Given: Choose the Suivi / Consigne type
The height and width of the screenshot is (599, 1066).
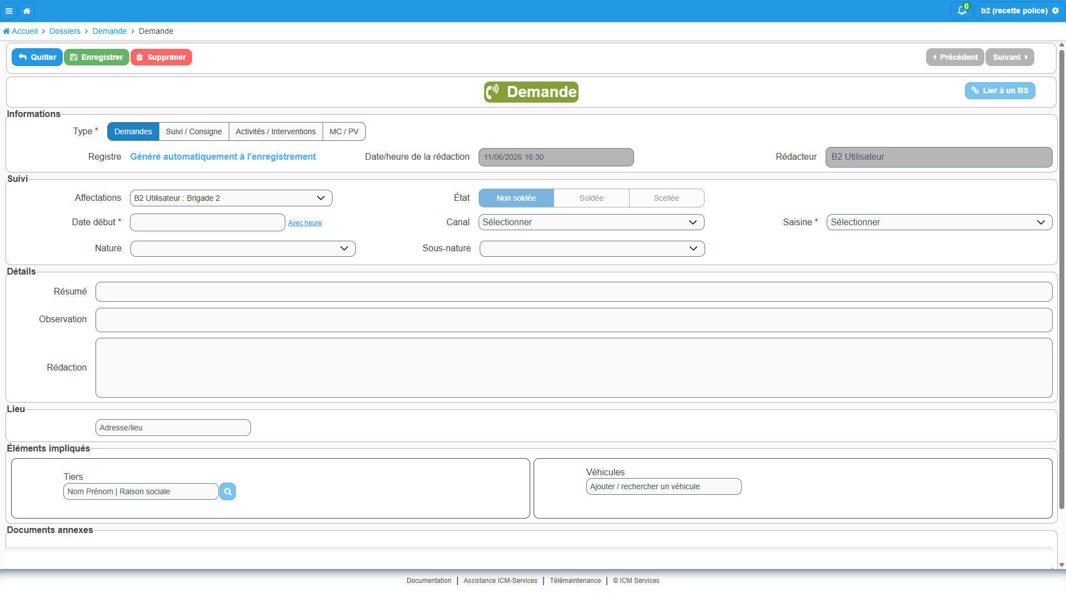Looking at the screenshot, I should pos(194,131).
